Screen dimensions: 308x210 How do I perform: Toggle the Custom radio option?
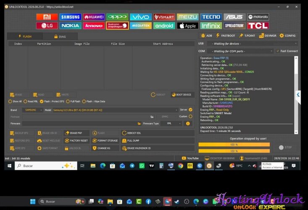pyautogui.click(x=190, y=116)
